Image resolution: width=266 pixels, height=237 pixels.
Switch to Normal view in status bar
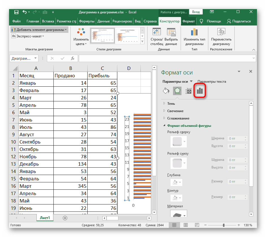[174, 225]
